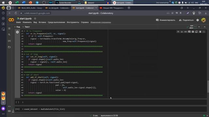Add a text cell with + Текст
The height and width of the screenshot is (117, 209).
tap(26, 27)
